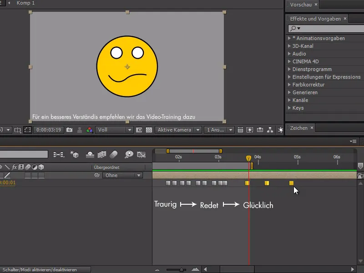This screenshot has width=364, height=273.
Task: Toggle the region of interest tool
Action: coord(27,130)
